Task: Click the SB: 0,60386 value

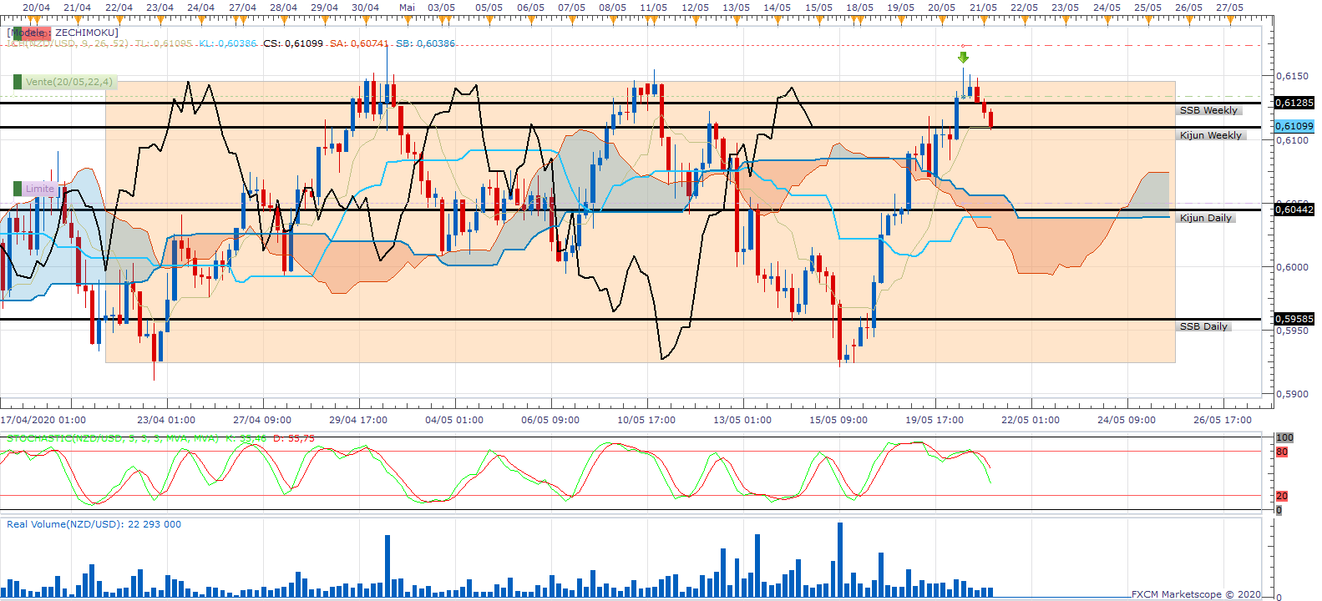Action: pyautogui.click(x=425, y=43)
